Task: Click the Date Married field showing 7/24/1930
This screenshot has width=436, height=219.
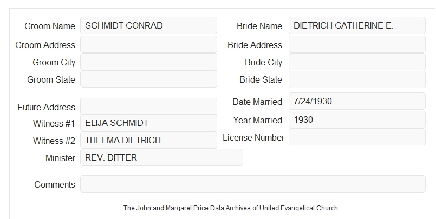Action: [357, 101]
